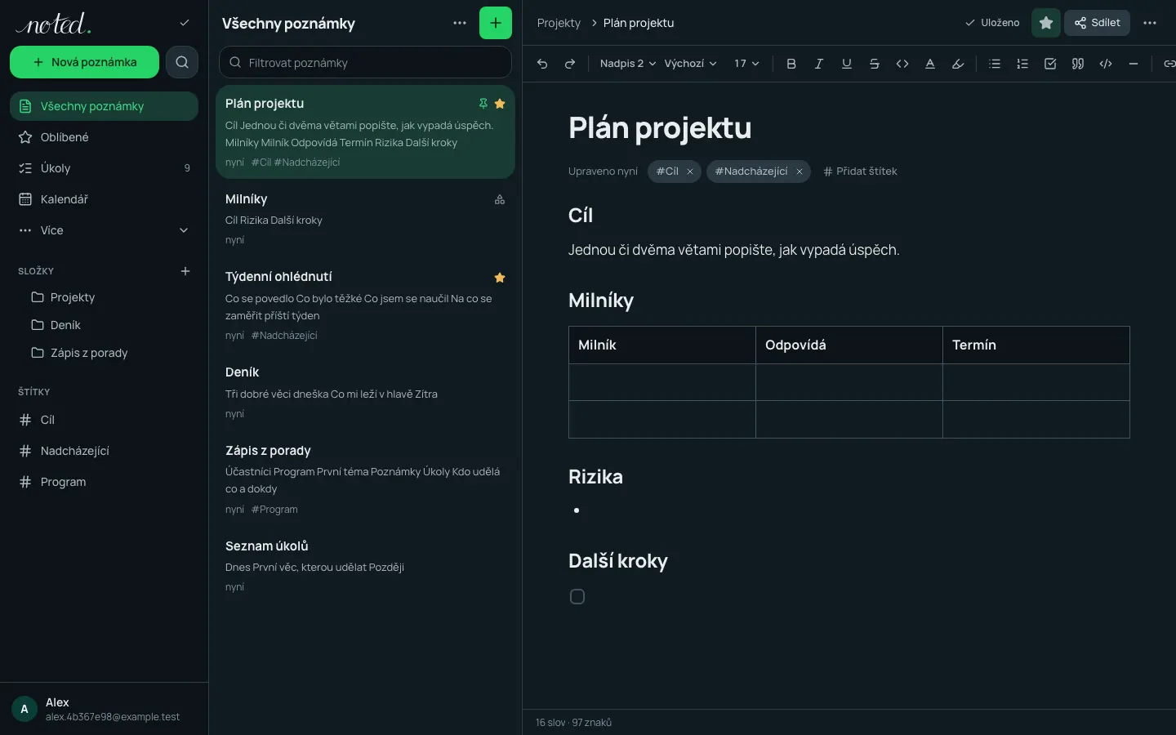1176x735 pixels.
Task: Insert a numbered list
Action: pyautogui.click(x=1022, y=64)
